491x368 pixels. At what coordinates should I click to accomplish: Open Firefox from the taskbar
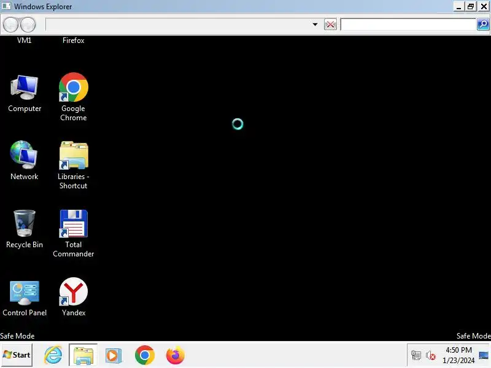click(x=176, y=355)
